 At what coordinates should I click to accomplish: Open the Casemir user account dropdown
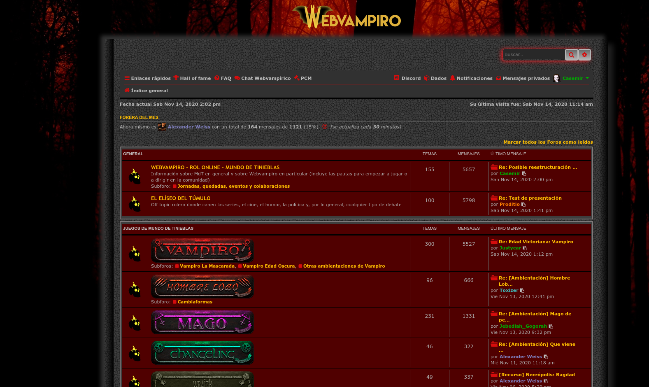click(572, 78)
